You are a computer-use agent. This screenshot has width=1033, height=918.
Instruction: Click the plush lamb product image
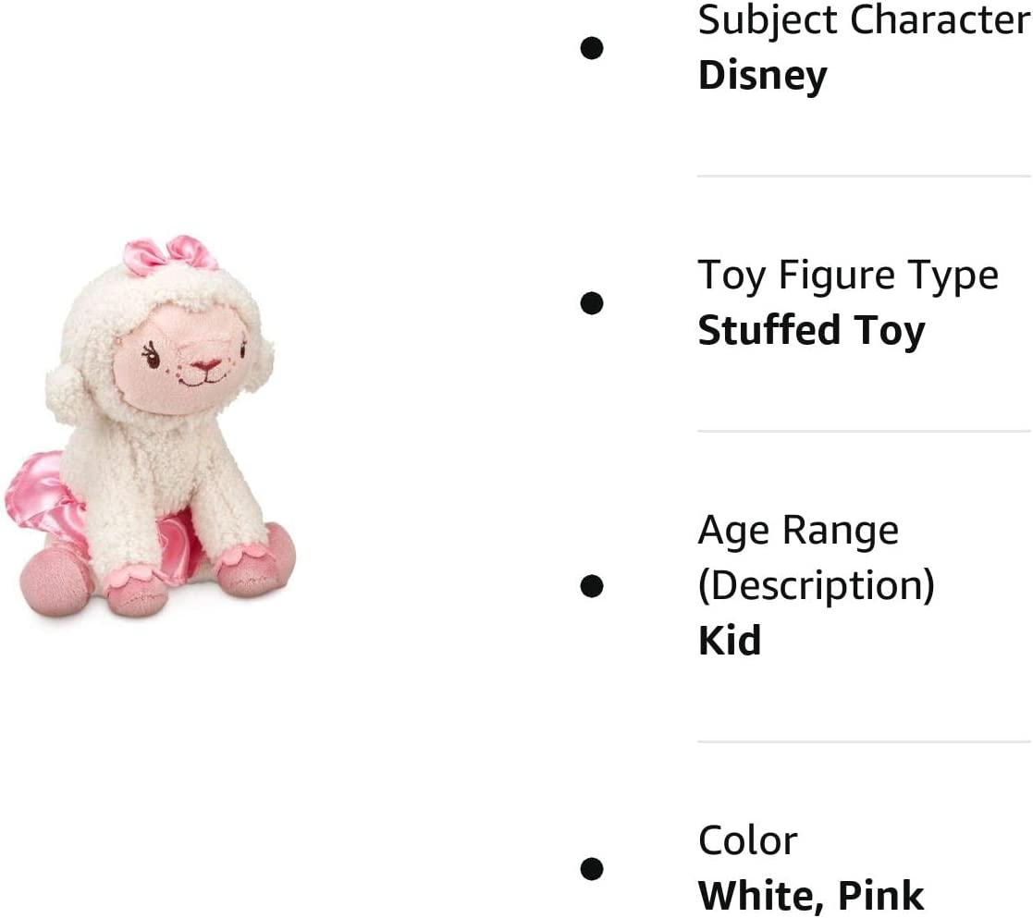coord(150,427)
